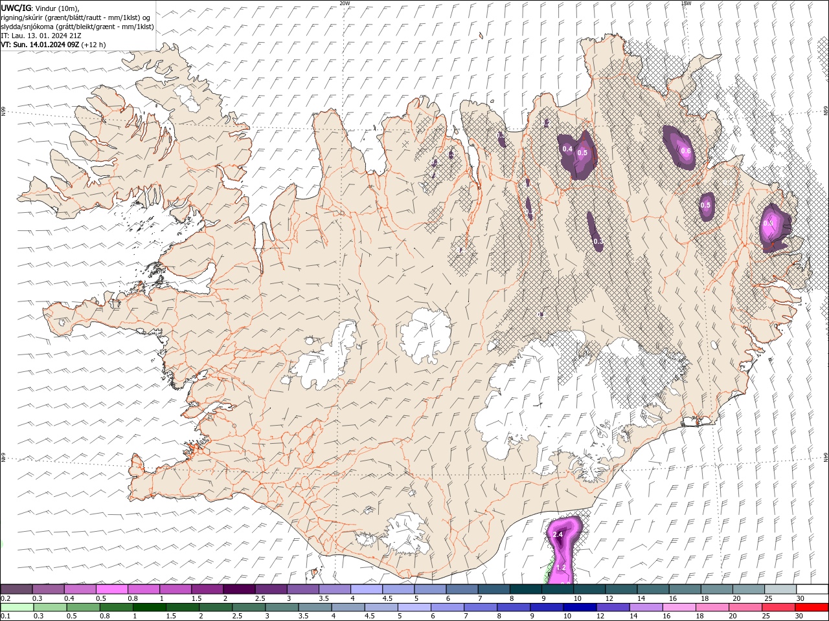Pick the rain legend swatch labeled 0.5
Screen dimensions: 829x621
(x=84, y=607)
